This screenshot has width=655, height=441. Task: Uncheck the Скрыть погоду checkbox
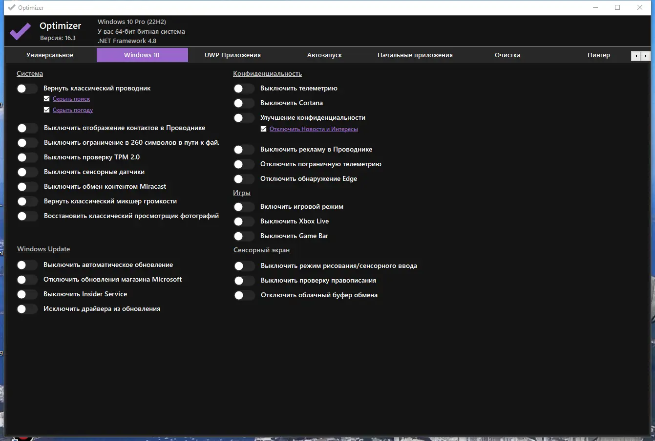tap(47, 110)
